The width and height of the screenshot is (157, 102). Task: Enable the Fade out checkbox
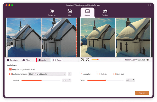click(x=115, y=74)
